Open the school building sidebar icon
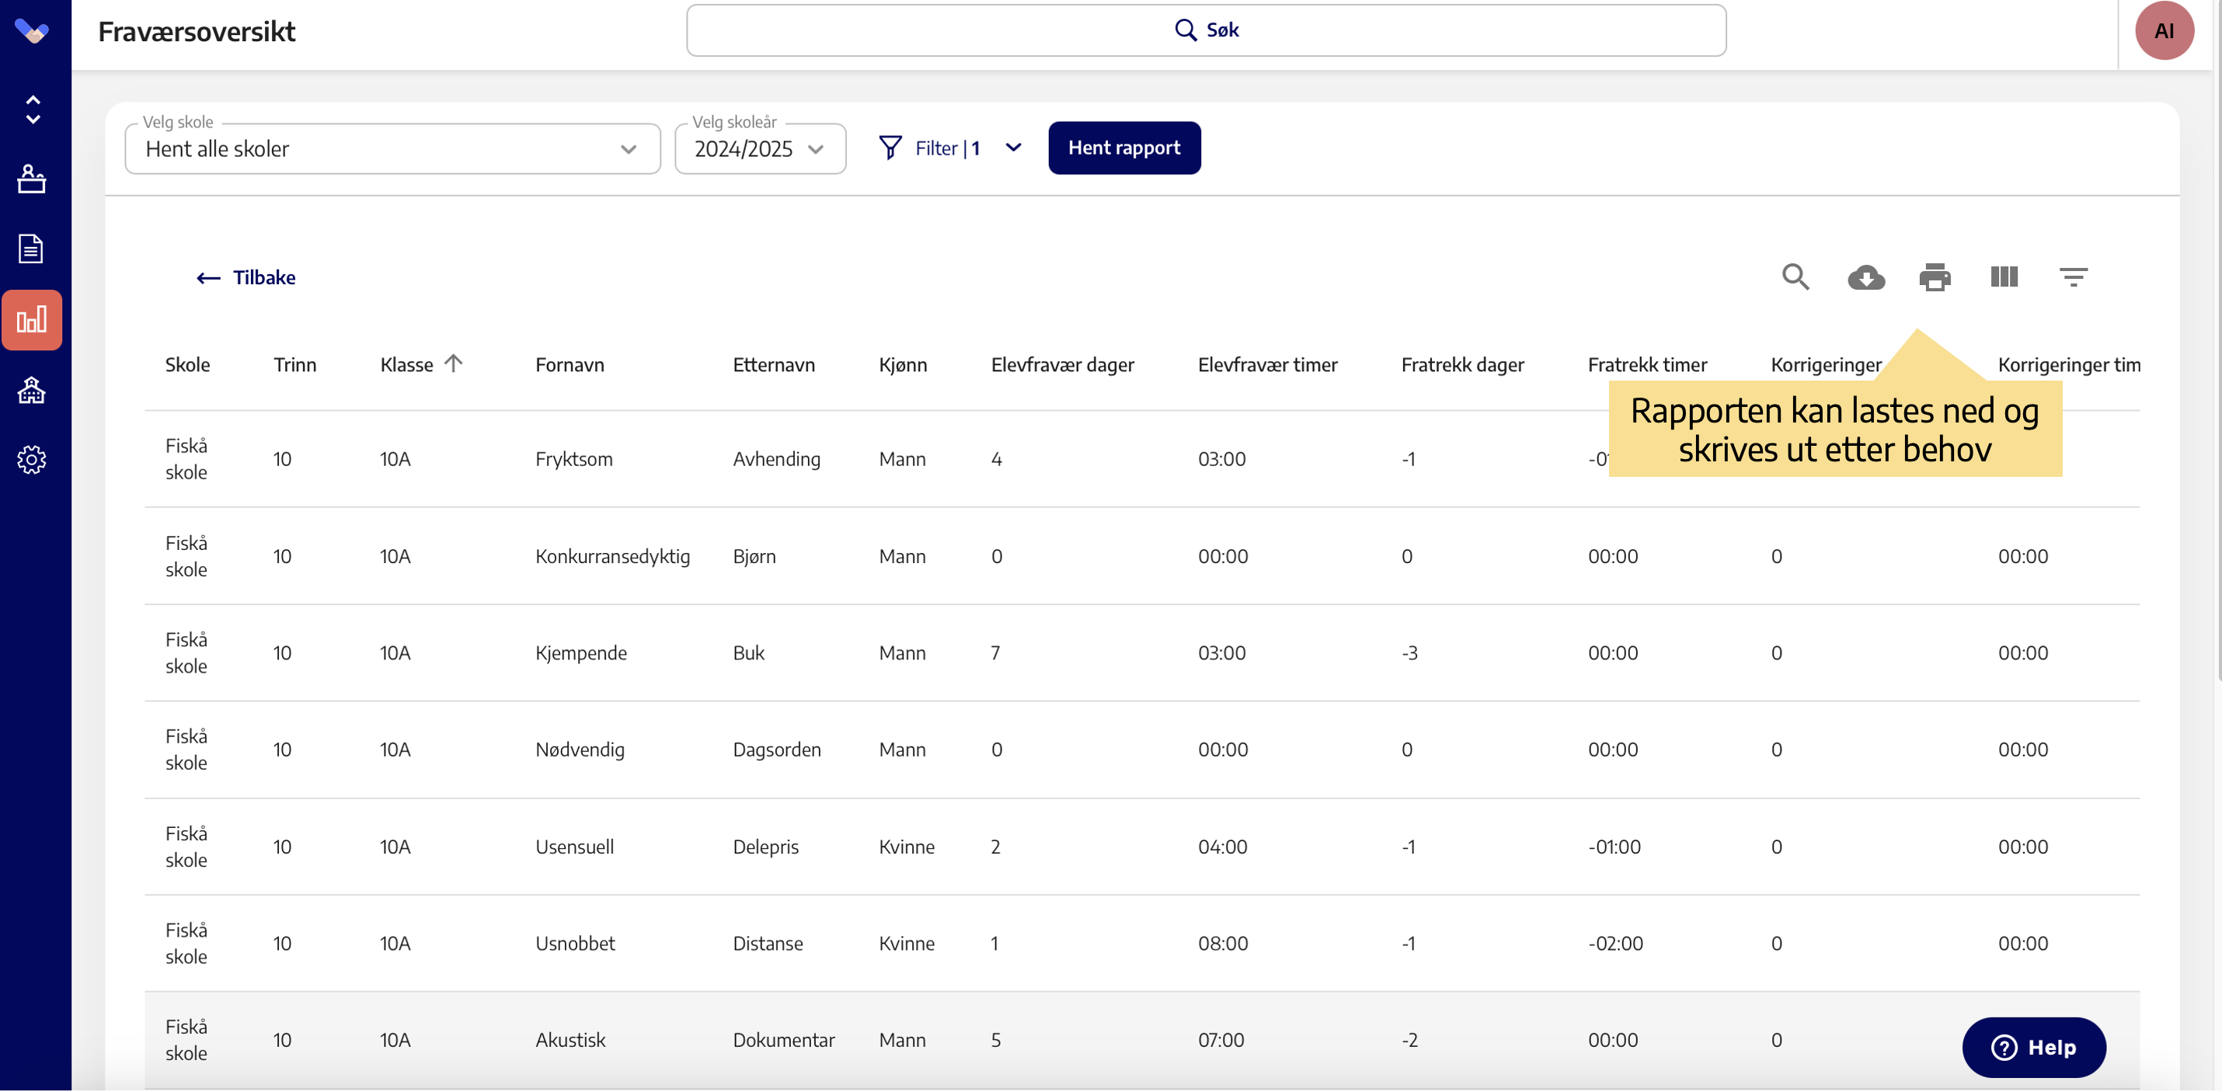This screenshot has height=1092, width=2222. click(x=32, y=391)
